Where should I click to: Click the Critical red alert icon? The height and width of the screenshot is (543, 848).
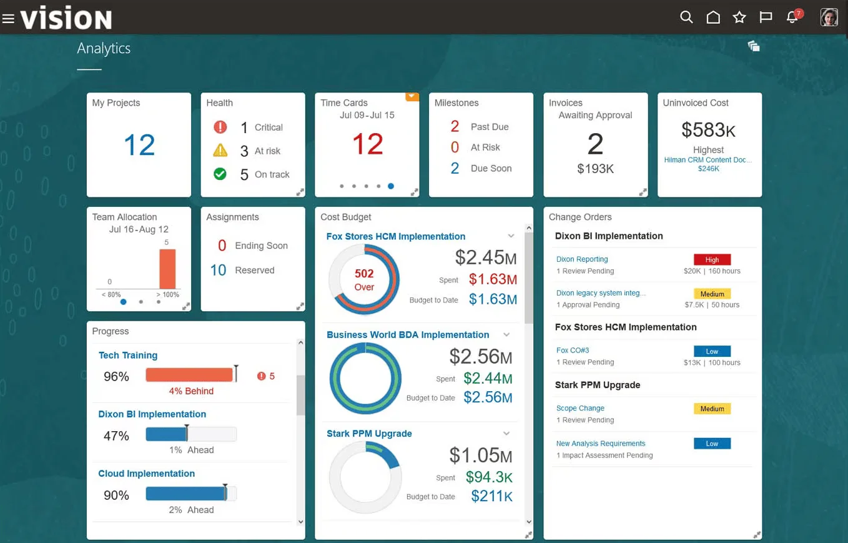(x=220, y=127)
